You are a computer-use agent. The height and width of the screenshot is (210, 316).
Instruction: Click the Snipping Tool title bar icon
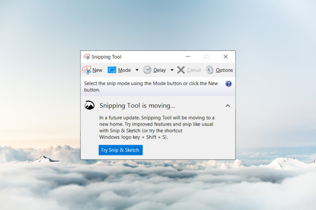(x=87, y=57)
